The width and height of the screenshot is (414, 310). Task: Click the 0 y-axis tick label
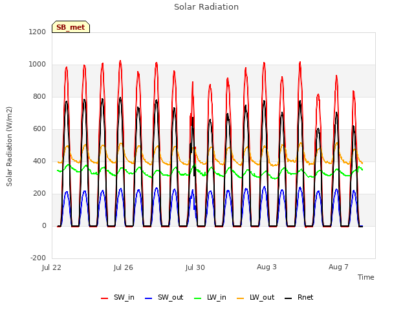tap(44, 226)
